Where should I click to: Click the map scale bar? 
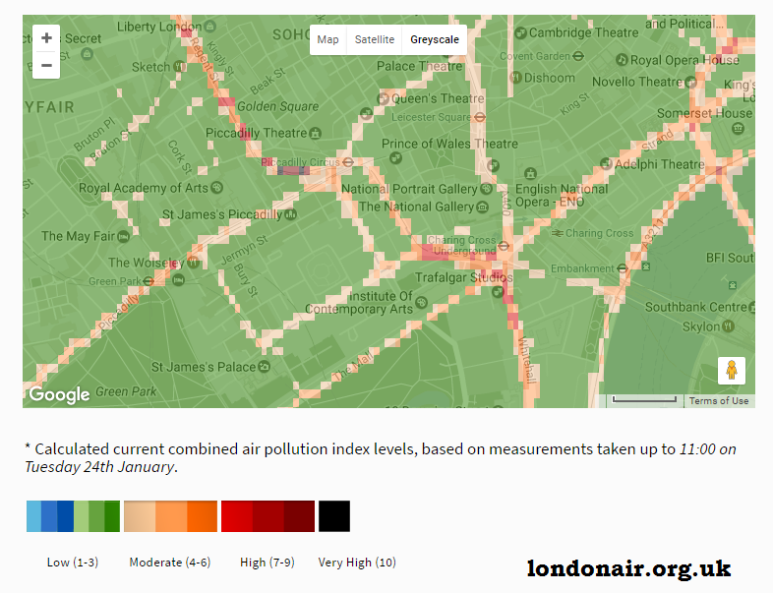tap(643, 400)
